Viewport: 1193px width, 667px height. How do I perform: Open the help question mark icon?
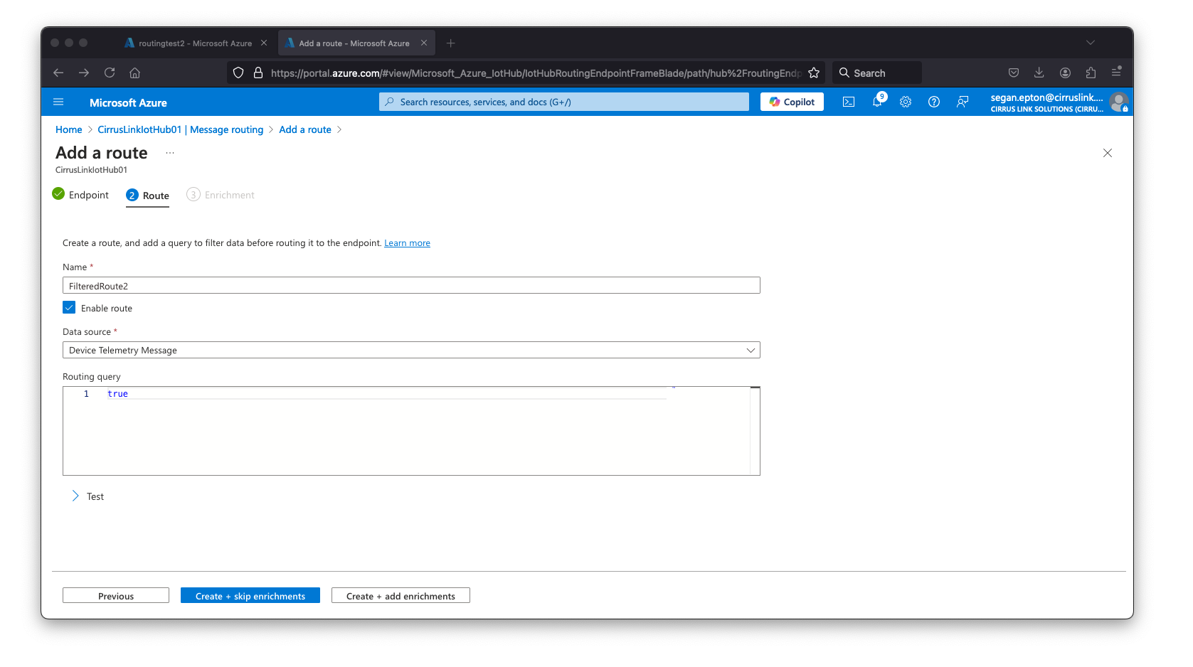pos(934,102)
